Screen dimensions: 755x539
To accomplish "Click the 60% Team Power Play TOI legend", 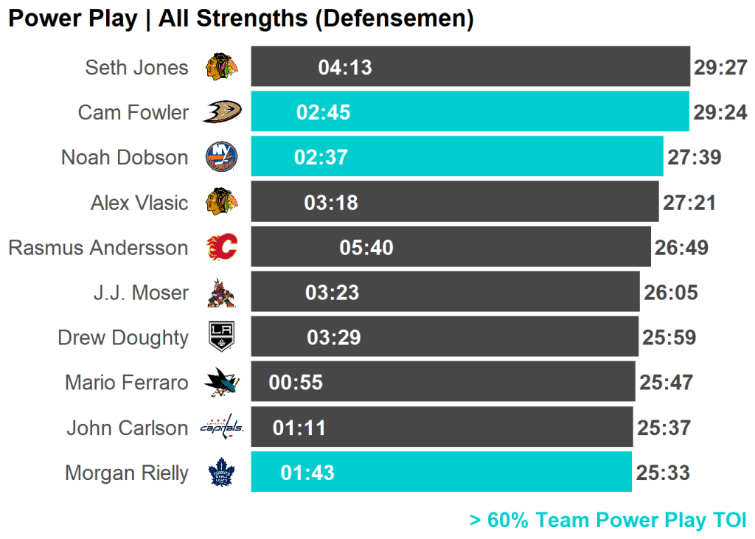I will [x=608, y=520].
